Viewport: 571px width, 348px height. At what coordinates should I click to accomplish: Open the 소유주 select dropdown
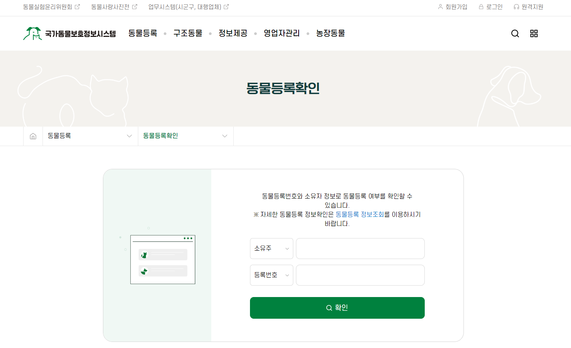point(271,248)
